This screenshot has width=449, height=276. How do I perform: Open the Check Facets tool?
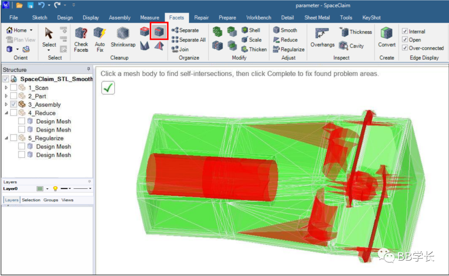(x=81, y=39)
